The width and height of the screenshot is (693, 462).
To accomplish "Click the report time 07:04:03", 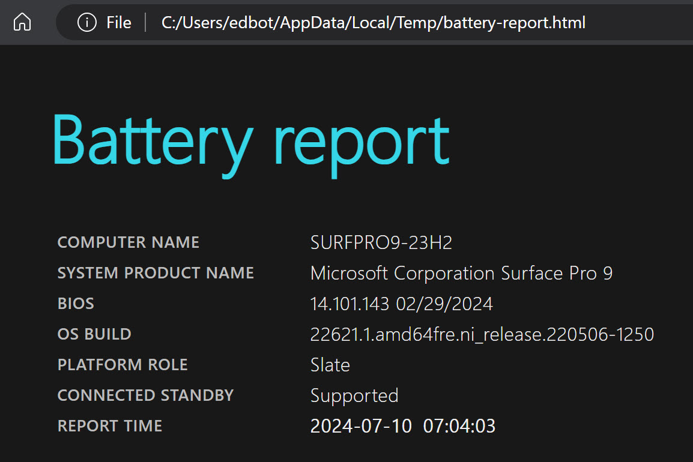I will coord(459,426).
